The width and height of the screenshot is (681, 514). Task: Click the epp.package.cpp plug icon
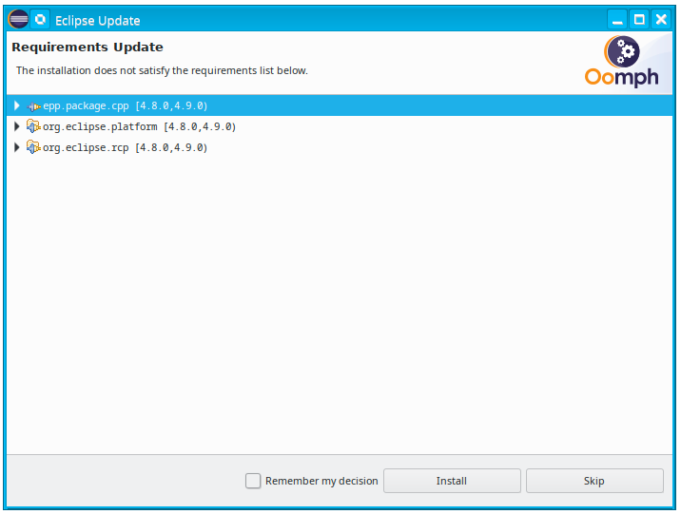tap(33, 105)
